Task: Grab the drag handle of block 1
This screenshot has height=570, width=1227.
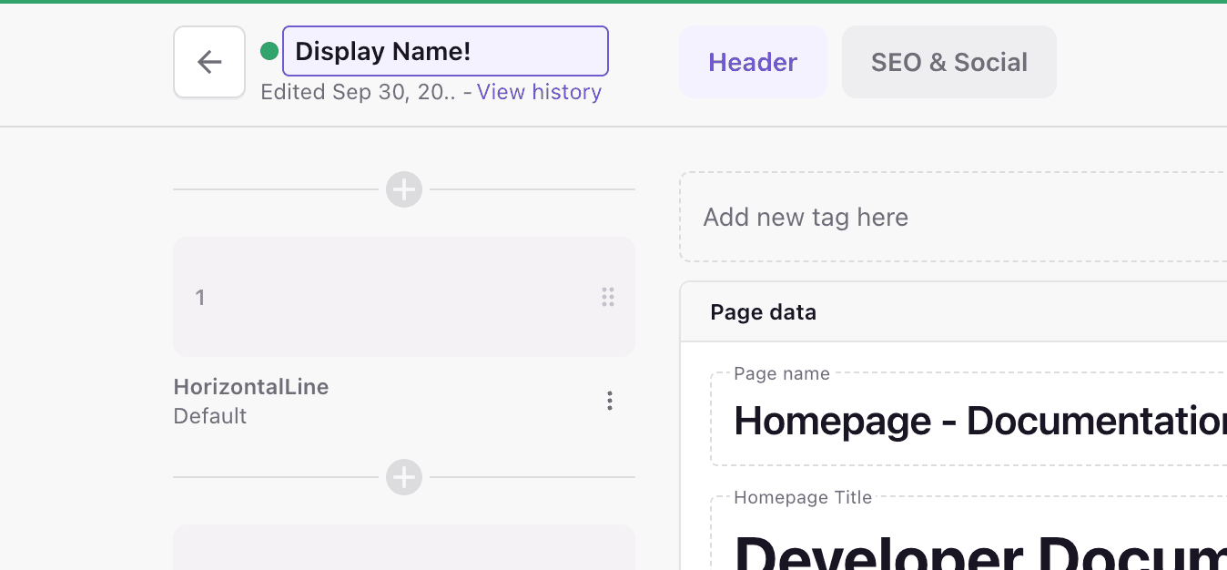Action: pyautogui.click(x=608, y=297)
